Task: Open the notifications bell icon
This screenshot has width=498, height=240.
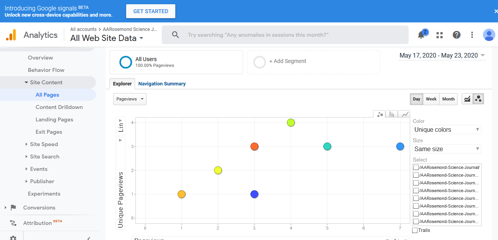Action: [x=421, y=35]
